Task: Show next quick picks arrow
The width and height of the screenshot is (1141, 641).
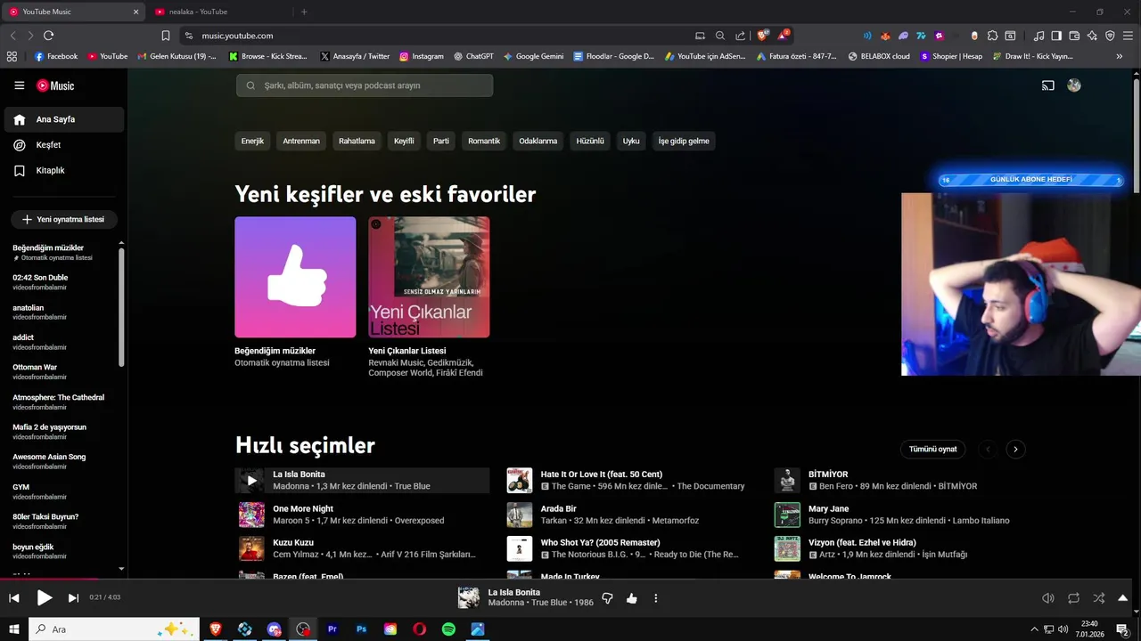Action: [x=1015, y=449]
